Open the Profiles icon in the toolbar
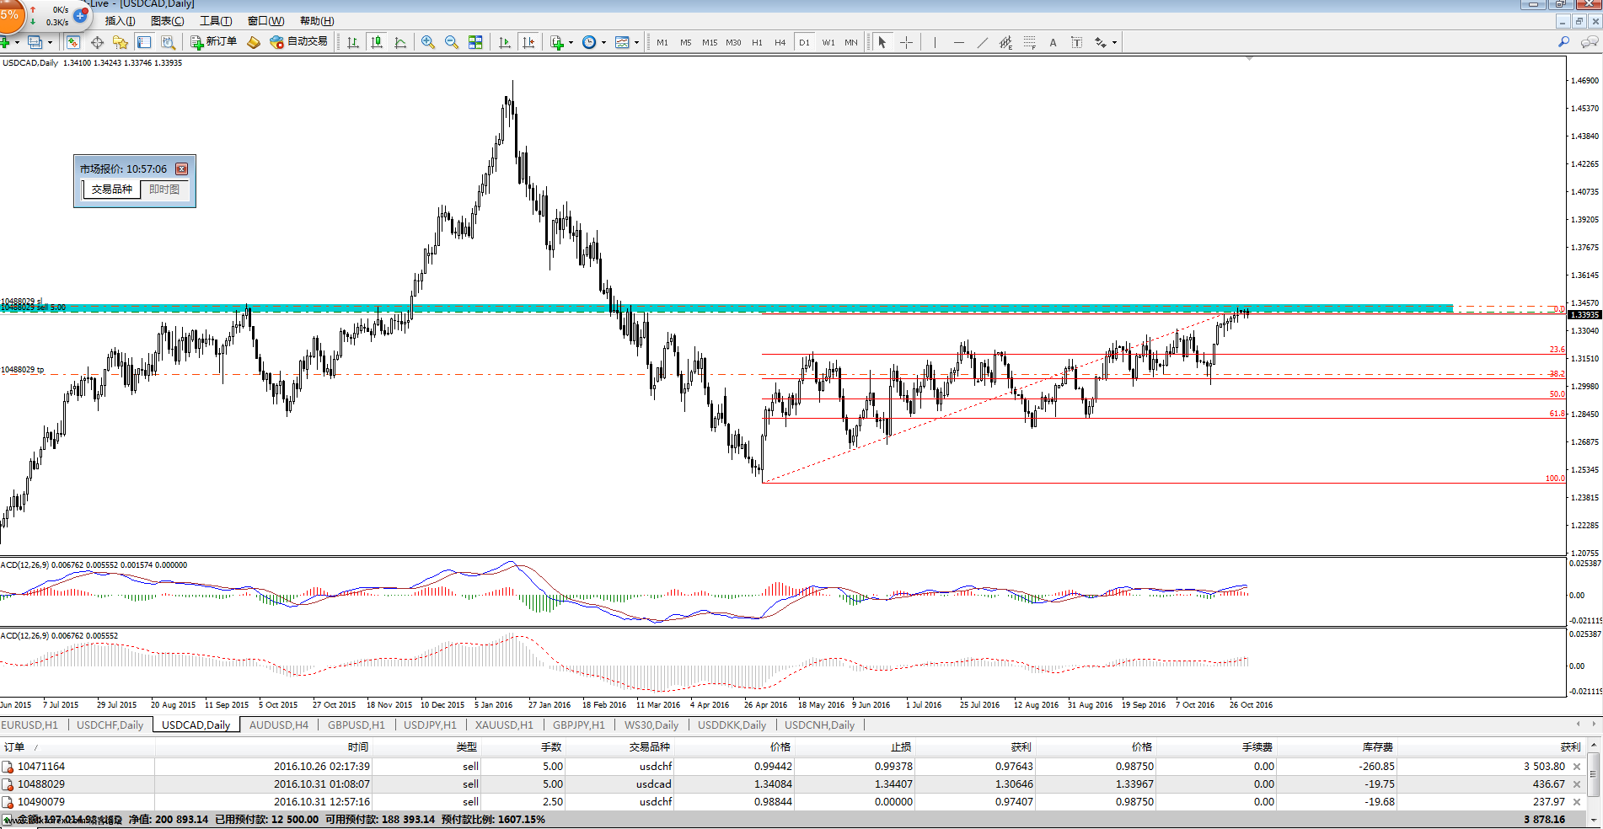This screenshot has width=1603, height=829. tap(35, 42)
